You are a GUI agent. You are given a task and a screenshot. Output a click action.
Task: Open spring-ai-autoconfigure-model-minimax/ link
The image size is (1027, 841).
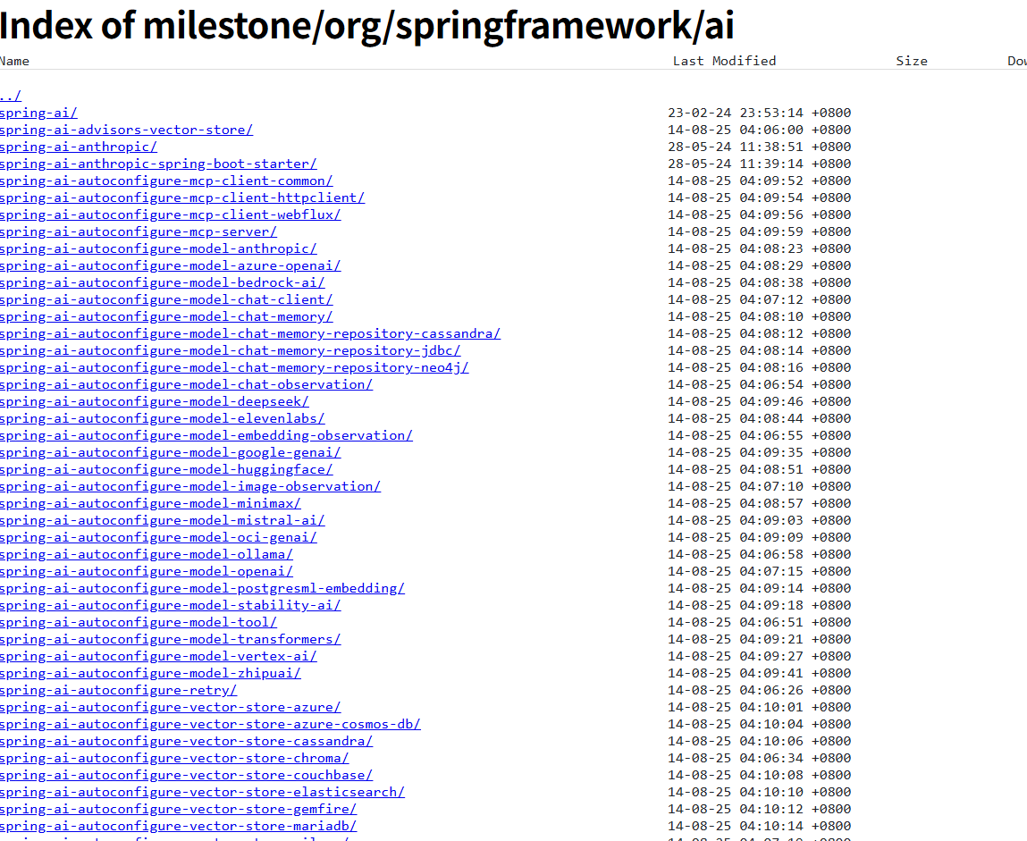click(151, 504)
